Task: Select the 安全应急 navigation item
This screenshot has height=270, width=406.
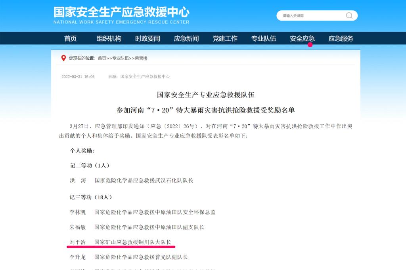Action: (x=302, y=38)
